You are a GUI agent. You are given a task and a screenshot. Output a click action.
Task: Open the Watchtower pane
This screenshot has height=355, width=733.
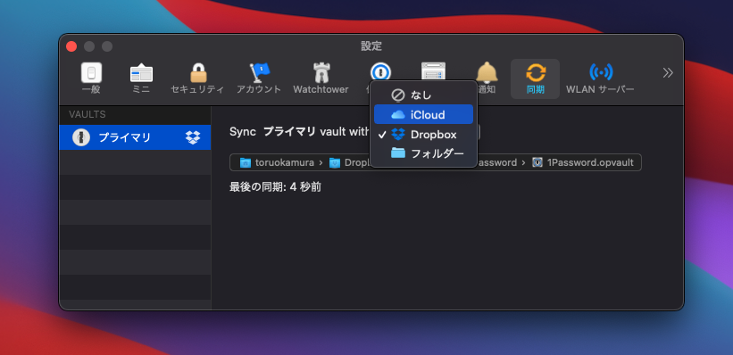pyautogui.click(x=321, y=78)
